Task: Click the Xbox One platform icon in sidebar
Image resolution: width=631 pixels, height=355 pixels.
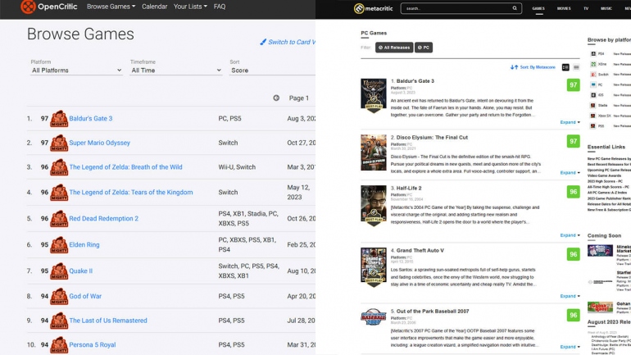Action: tap(593, 64)
